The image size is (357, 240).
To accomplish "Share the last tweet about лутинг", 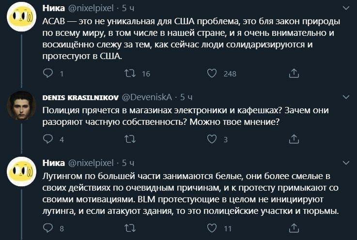I will coord(294,228).
